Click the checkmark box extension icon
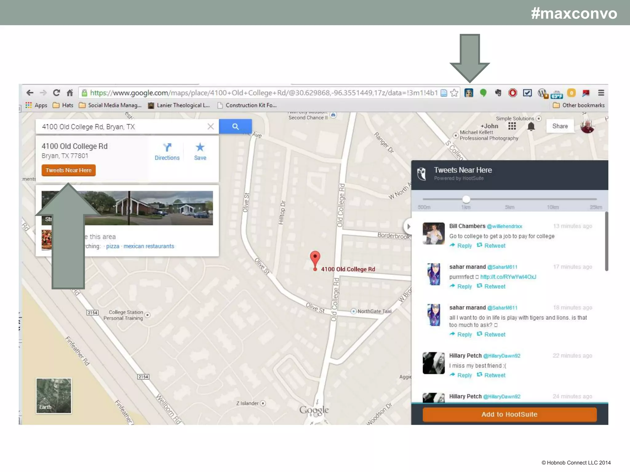The image size is (630, 472). click(527, 93)
